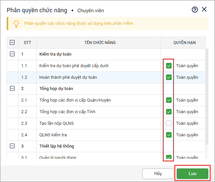Open the help question mark icon
The width and height of the screenshot is (215, 182).
coord(195,10)
